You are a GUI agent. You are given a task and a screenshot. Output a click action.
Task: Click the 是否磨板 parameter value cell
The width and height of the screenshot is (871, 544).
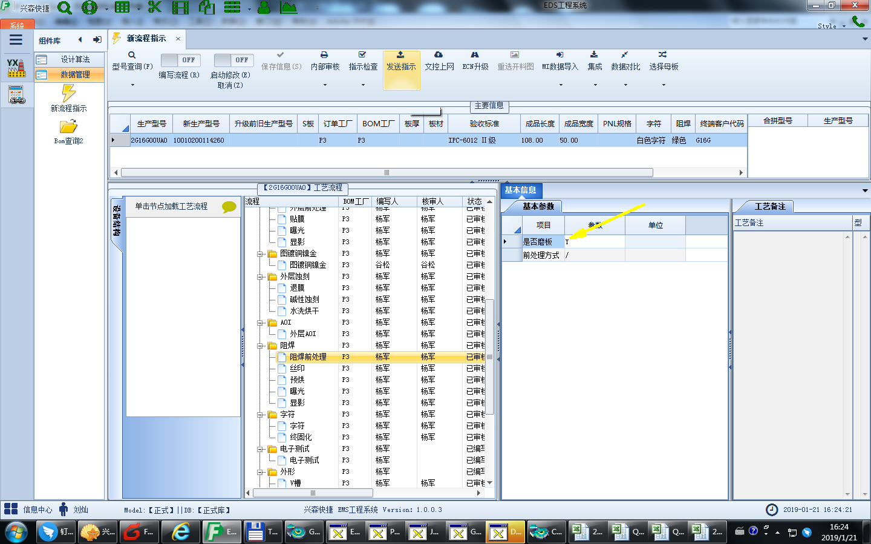(x=595, y=242)
